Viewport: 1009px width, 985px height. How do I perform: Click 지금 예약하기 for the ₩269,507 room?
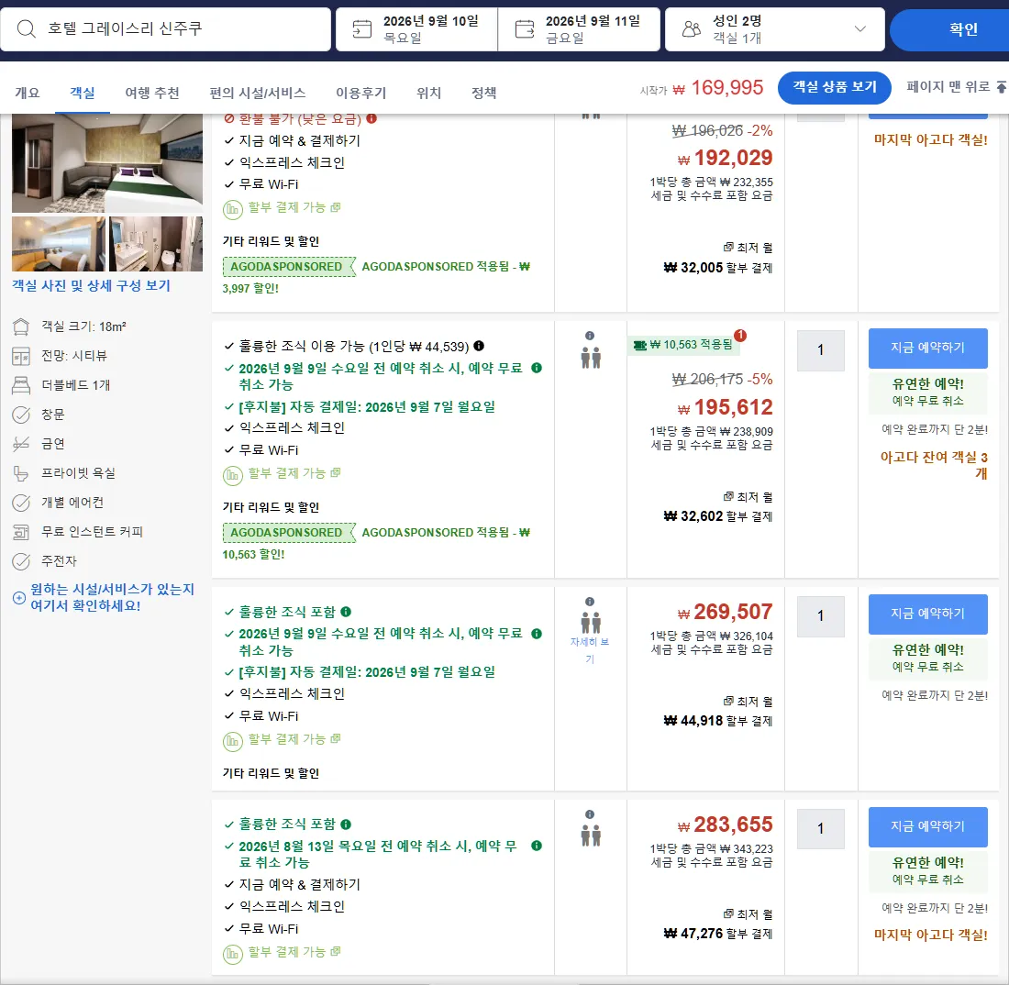pos(928,614)
